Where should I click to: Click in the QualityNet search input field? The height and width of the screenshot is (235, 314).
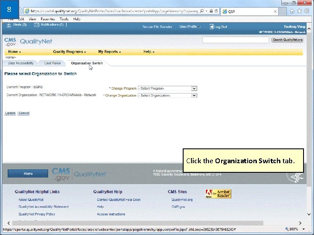235,40
